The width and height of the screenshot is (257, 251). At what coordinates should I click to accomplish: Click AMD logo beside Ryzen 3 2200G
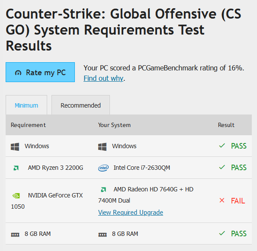(x=16, y=168)
